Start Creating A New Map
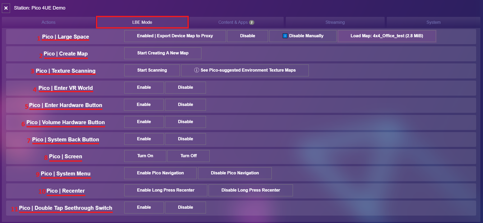The width and height of the screenshot is (483, 223). (163, 53)
